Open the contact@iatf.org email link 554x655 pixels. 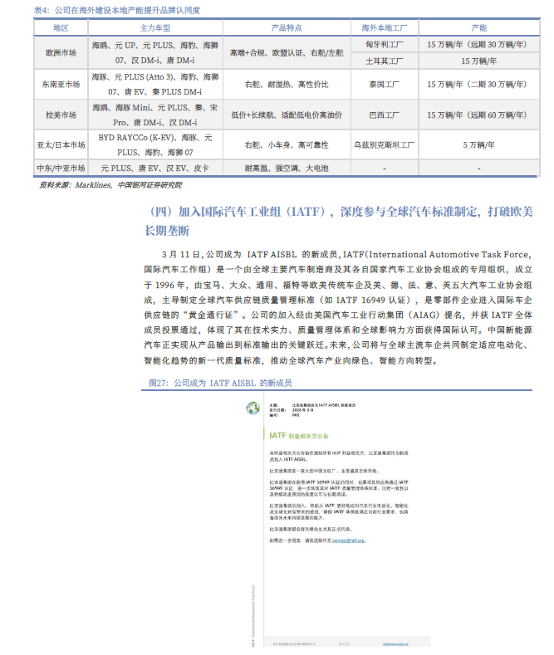coord(349,540)
